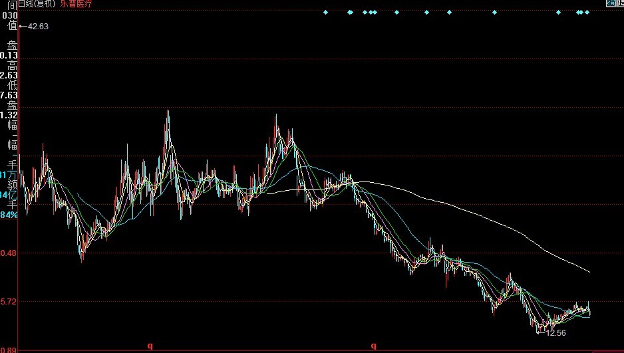
Task: Select the left red q marker on the time axis
Action: pyautogui.click(x=150, y=346)
